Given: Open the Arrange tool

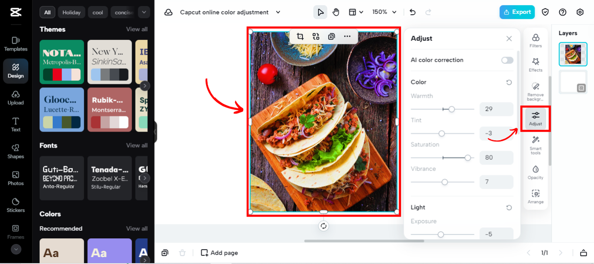Looking at the screenshot, I should coord(536,197).
